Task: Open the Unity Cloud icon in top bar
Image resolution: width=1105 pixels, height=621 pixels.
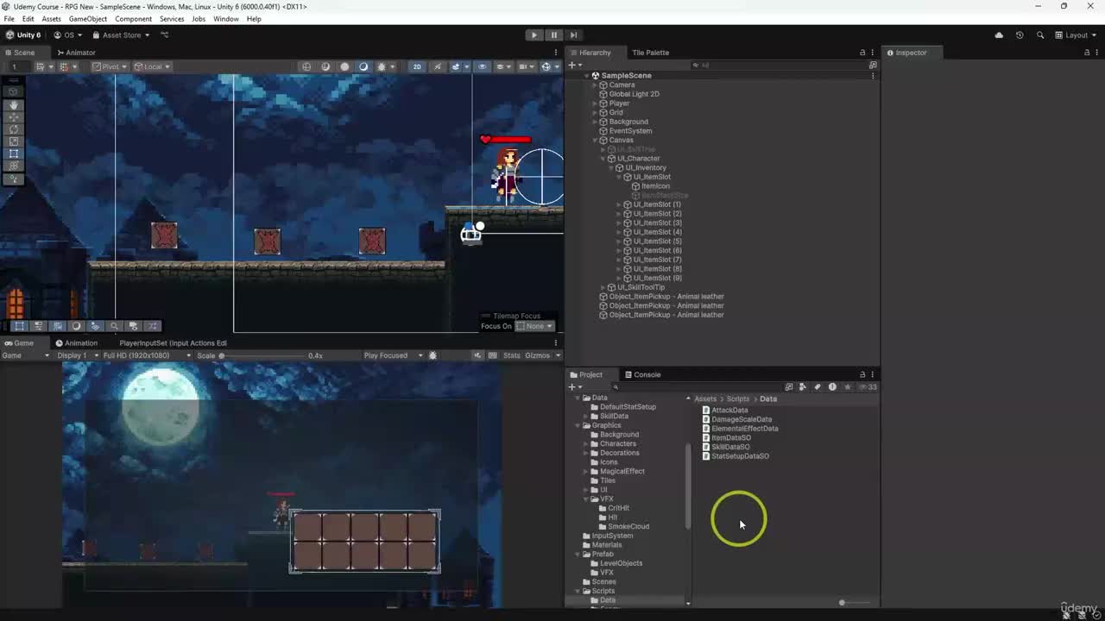Action: point(999,35)
